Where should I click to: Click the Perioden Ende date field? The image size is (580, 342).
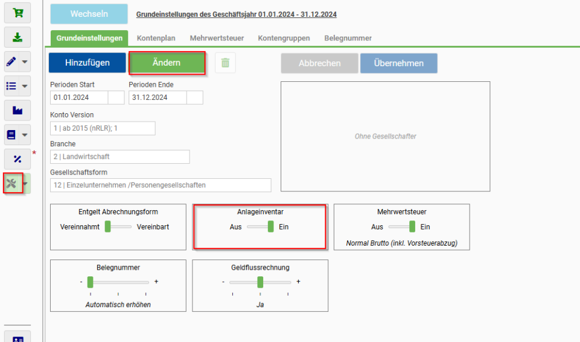pos(158,98)
